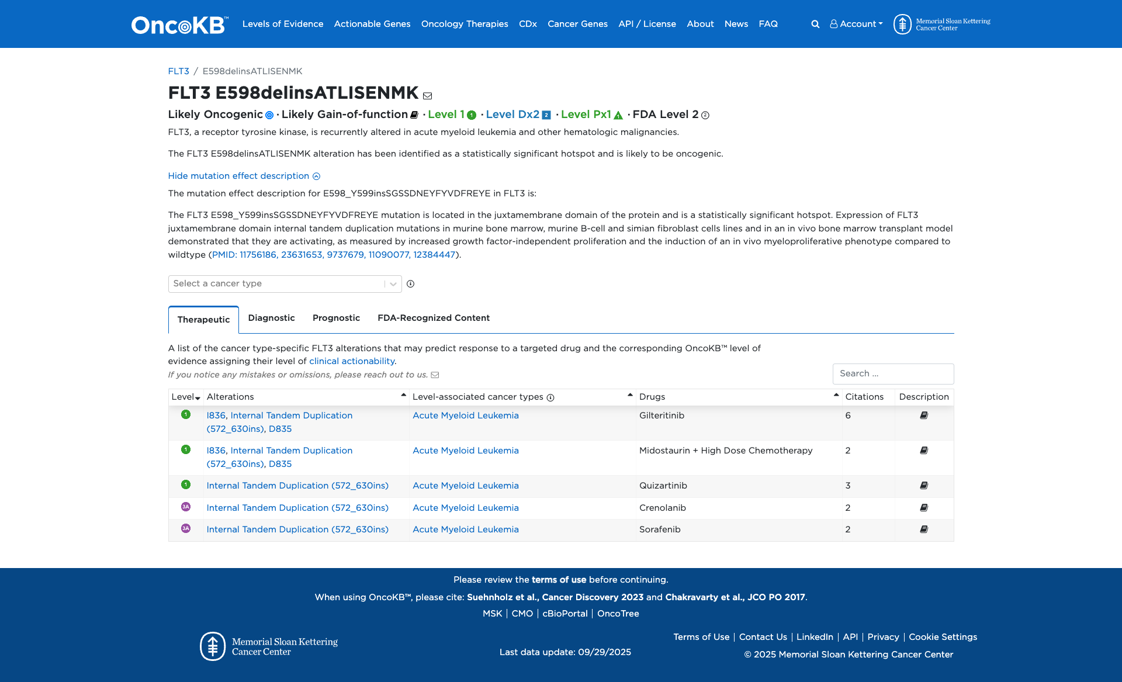Open the FLT3 breadcrumb link
1122x682 pixels.
point(178,71)
